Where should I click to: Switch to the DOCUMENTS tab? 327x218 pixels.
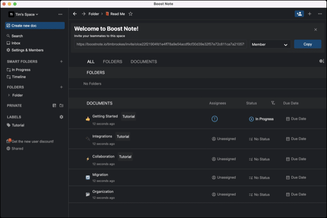144,62
